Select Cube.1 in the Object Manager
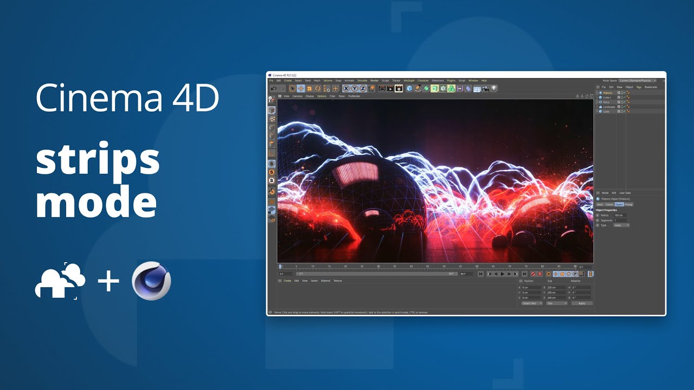Image resolution: width=694 pixels, height=390 pixels. click(607, 97)
